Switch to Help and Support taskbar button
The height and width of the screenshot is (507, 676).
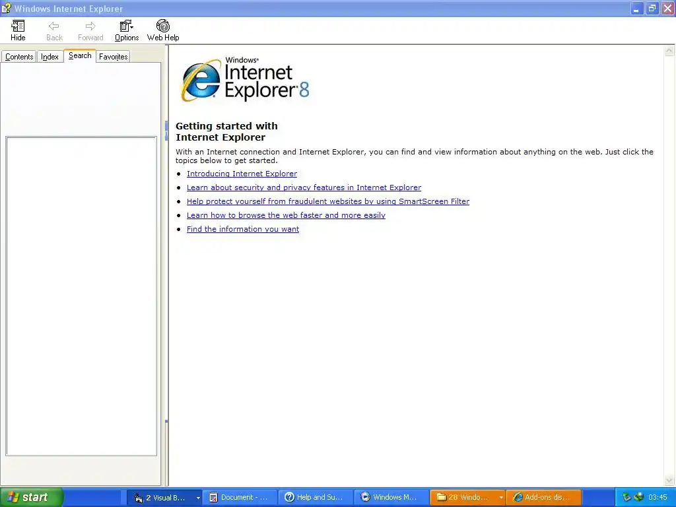click(x=315, y=497)
